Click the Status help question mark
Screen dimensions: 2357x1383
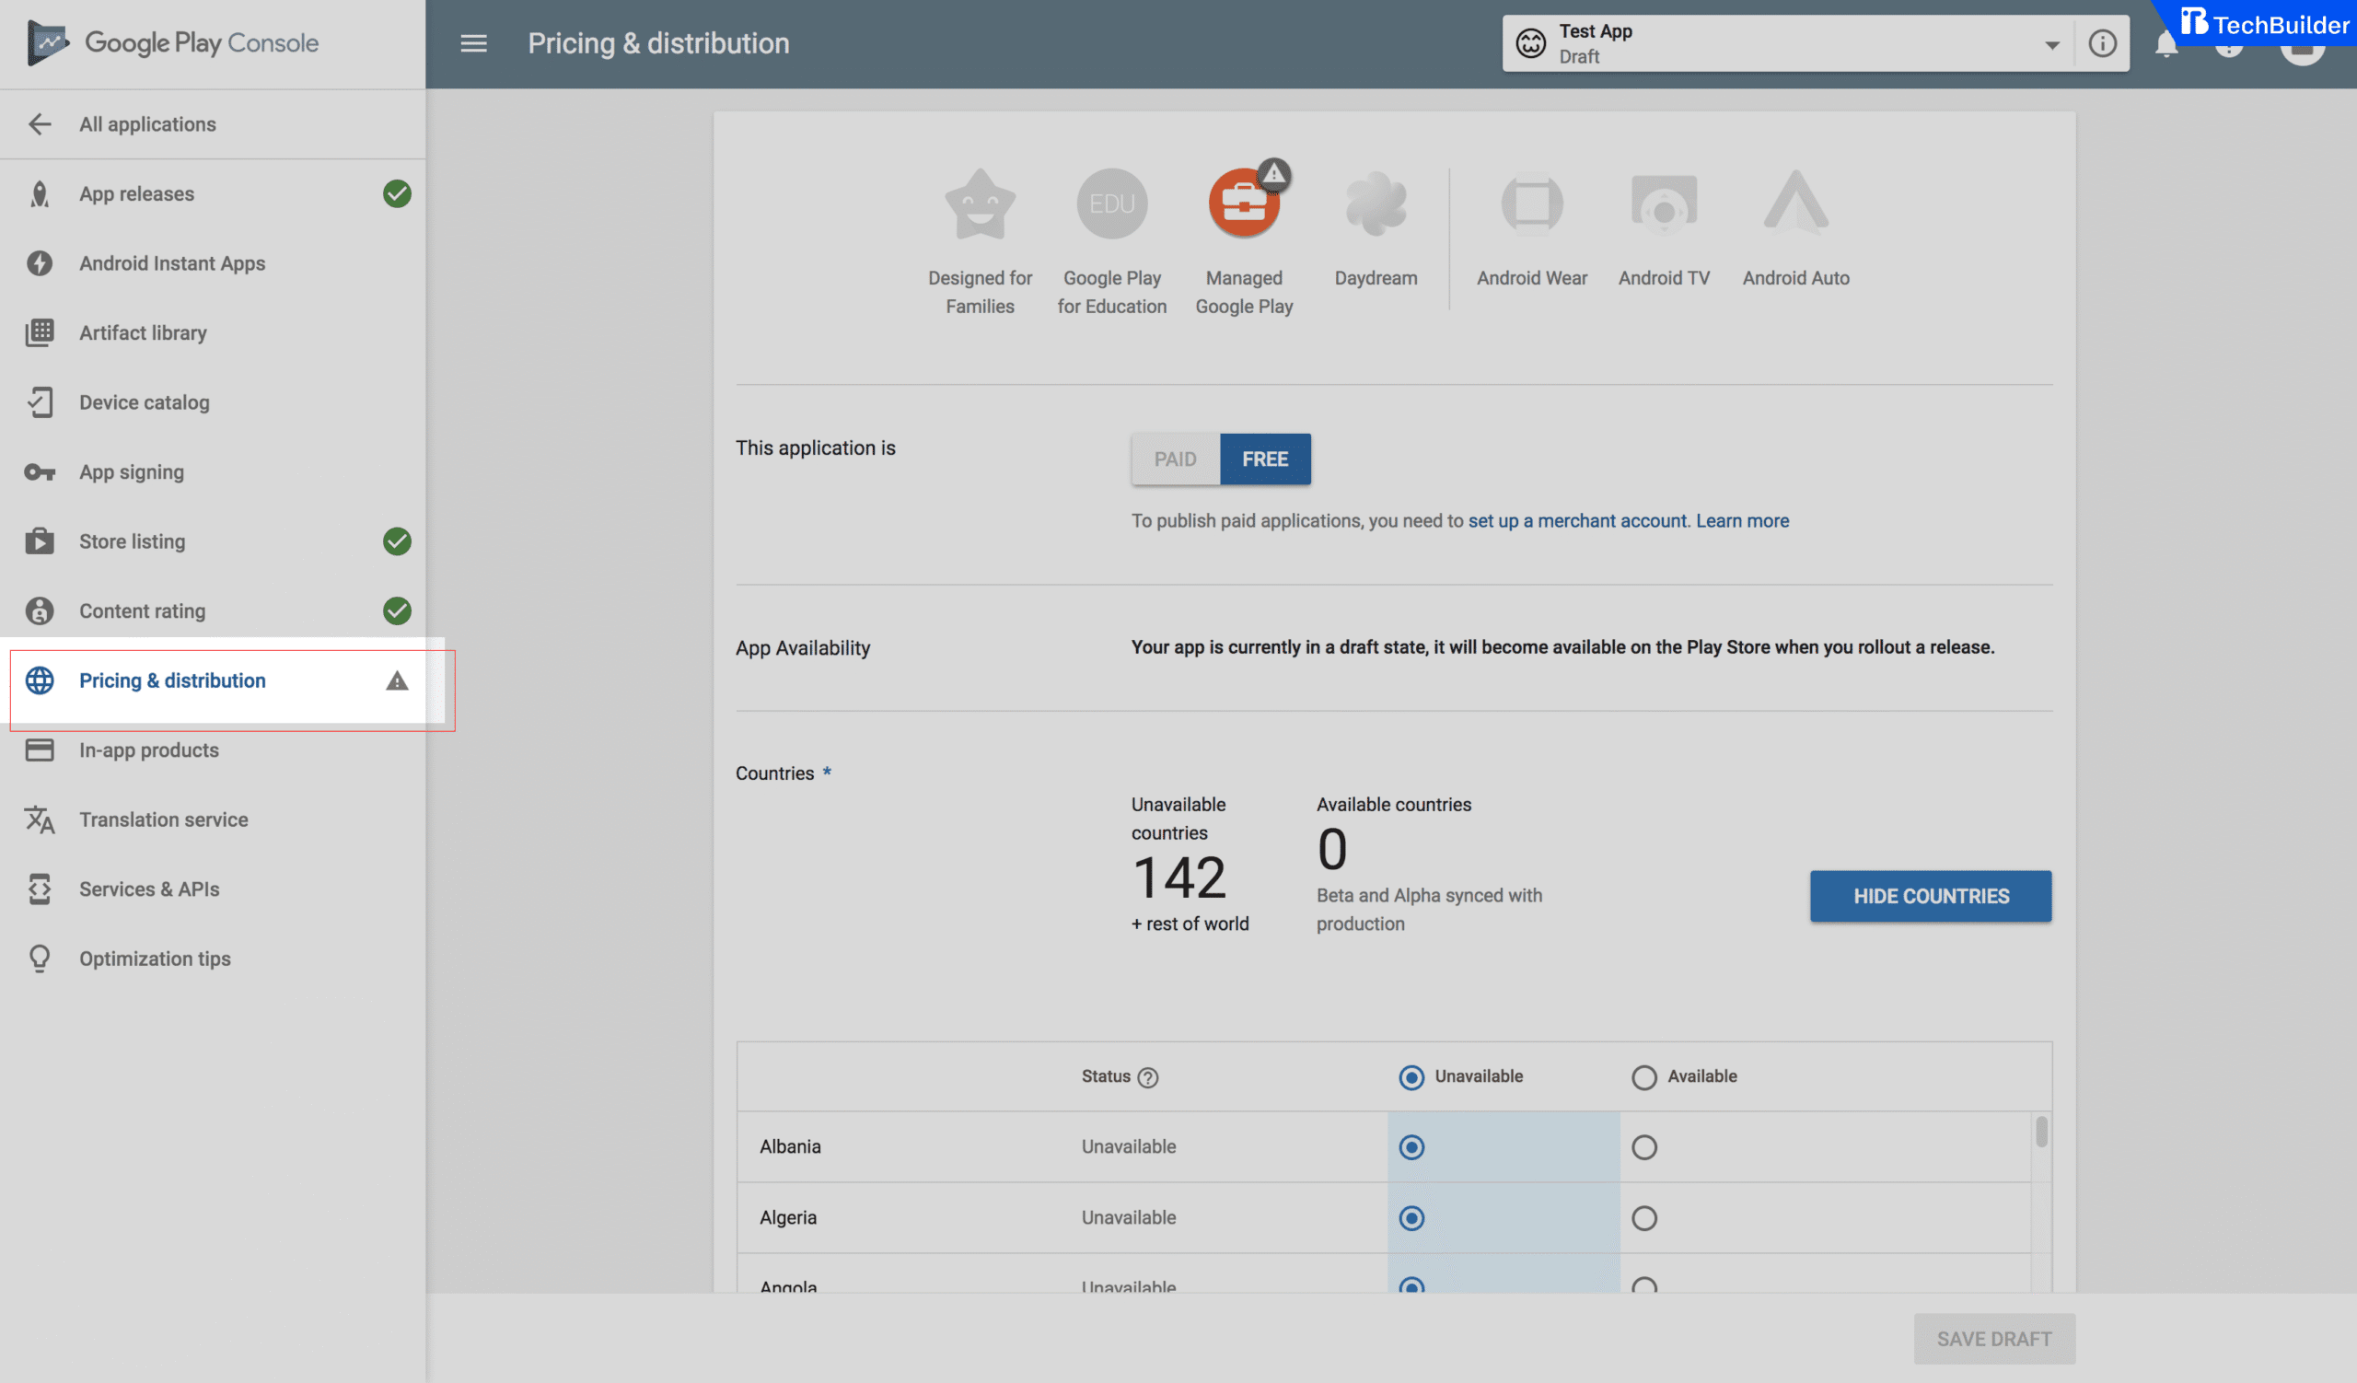pyautogui.click(x=1150, y=1076)
